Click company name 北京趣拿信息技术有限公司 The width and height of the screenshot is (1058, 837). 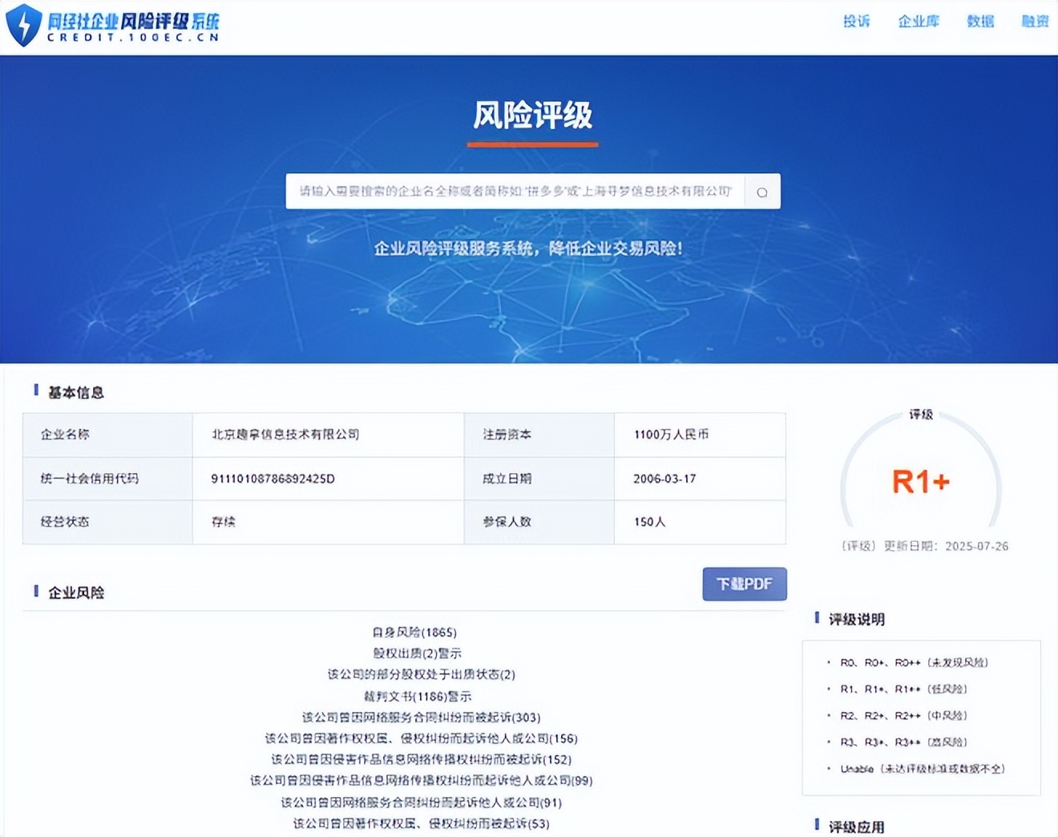285,435
